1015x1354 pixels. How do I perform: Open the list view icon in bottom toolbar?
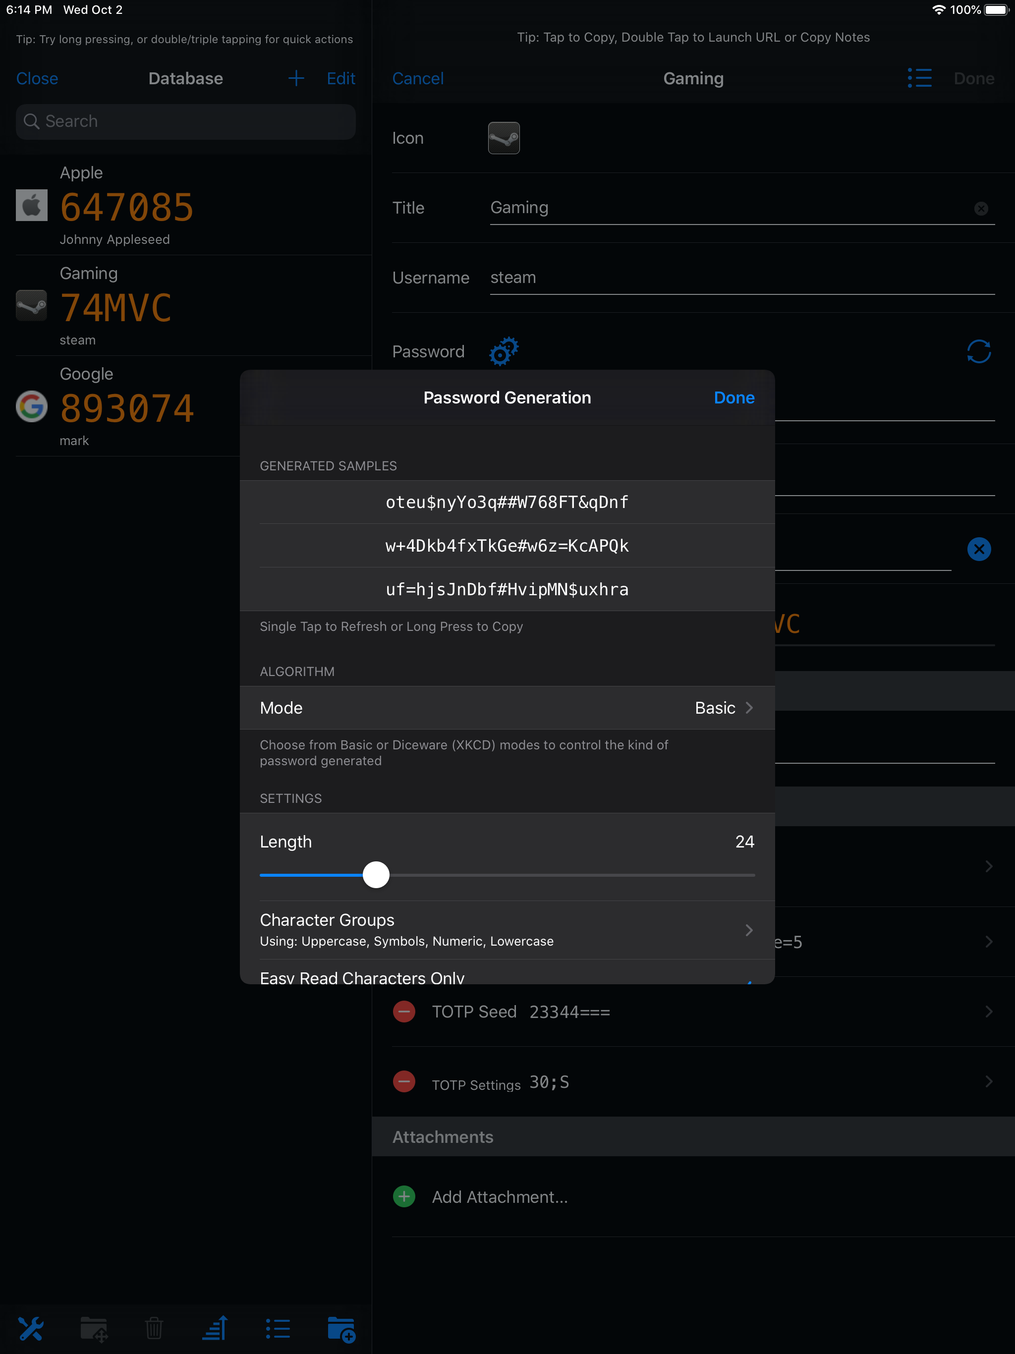pos(278,1328)
